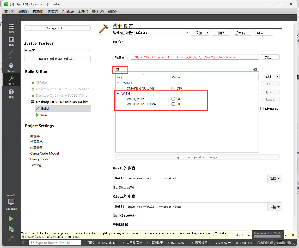Open the 4 编译输出 compile output pane
The image size is (299, 248).
click(155, 243)
